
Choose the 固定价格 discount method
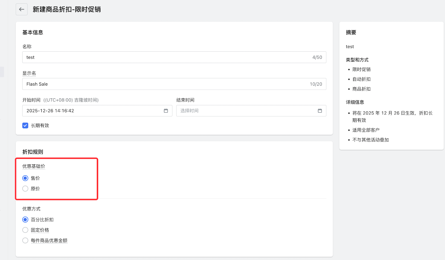(x=25, y=230)
